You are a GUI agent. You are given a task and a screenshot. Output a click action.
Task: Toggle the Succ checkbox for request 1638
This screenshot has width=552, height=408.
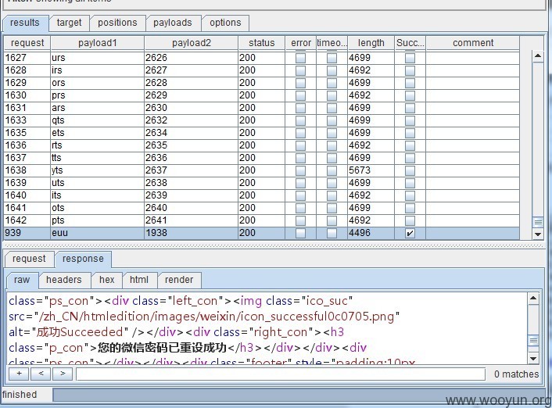tap(410, 170)
